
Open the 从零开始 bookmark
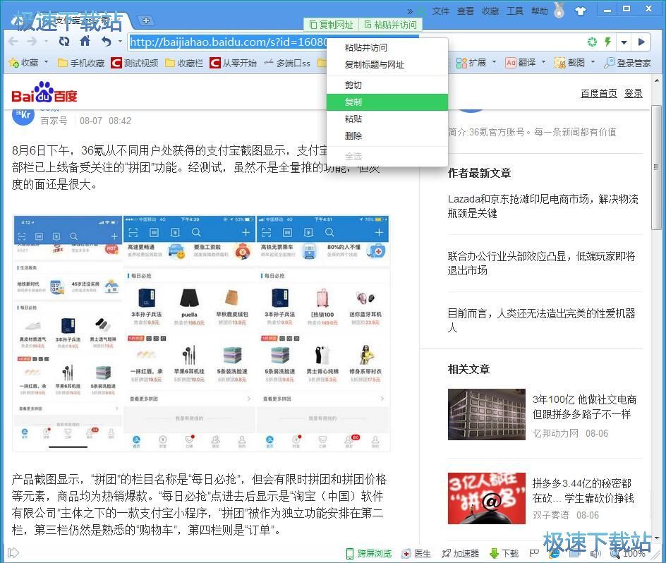pyautogui.click(x=234, y=63)
